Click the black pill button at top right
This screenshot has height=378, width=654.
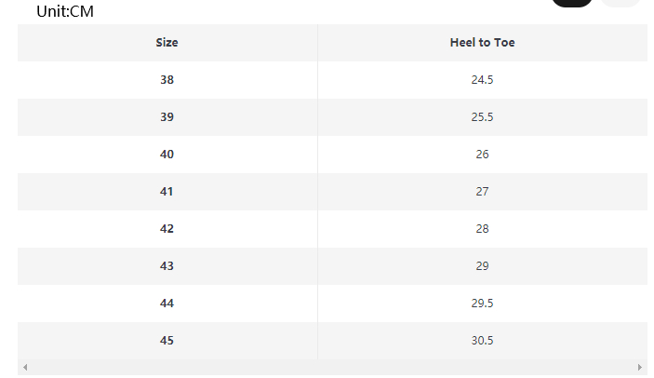572,3
